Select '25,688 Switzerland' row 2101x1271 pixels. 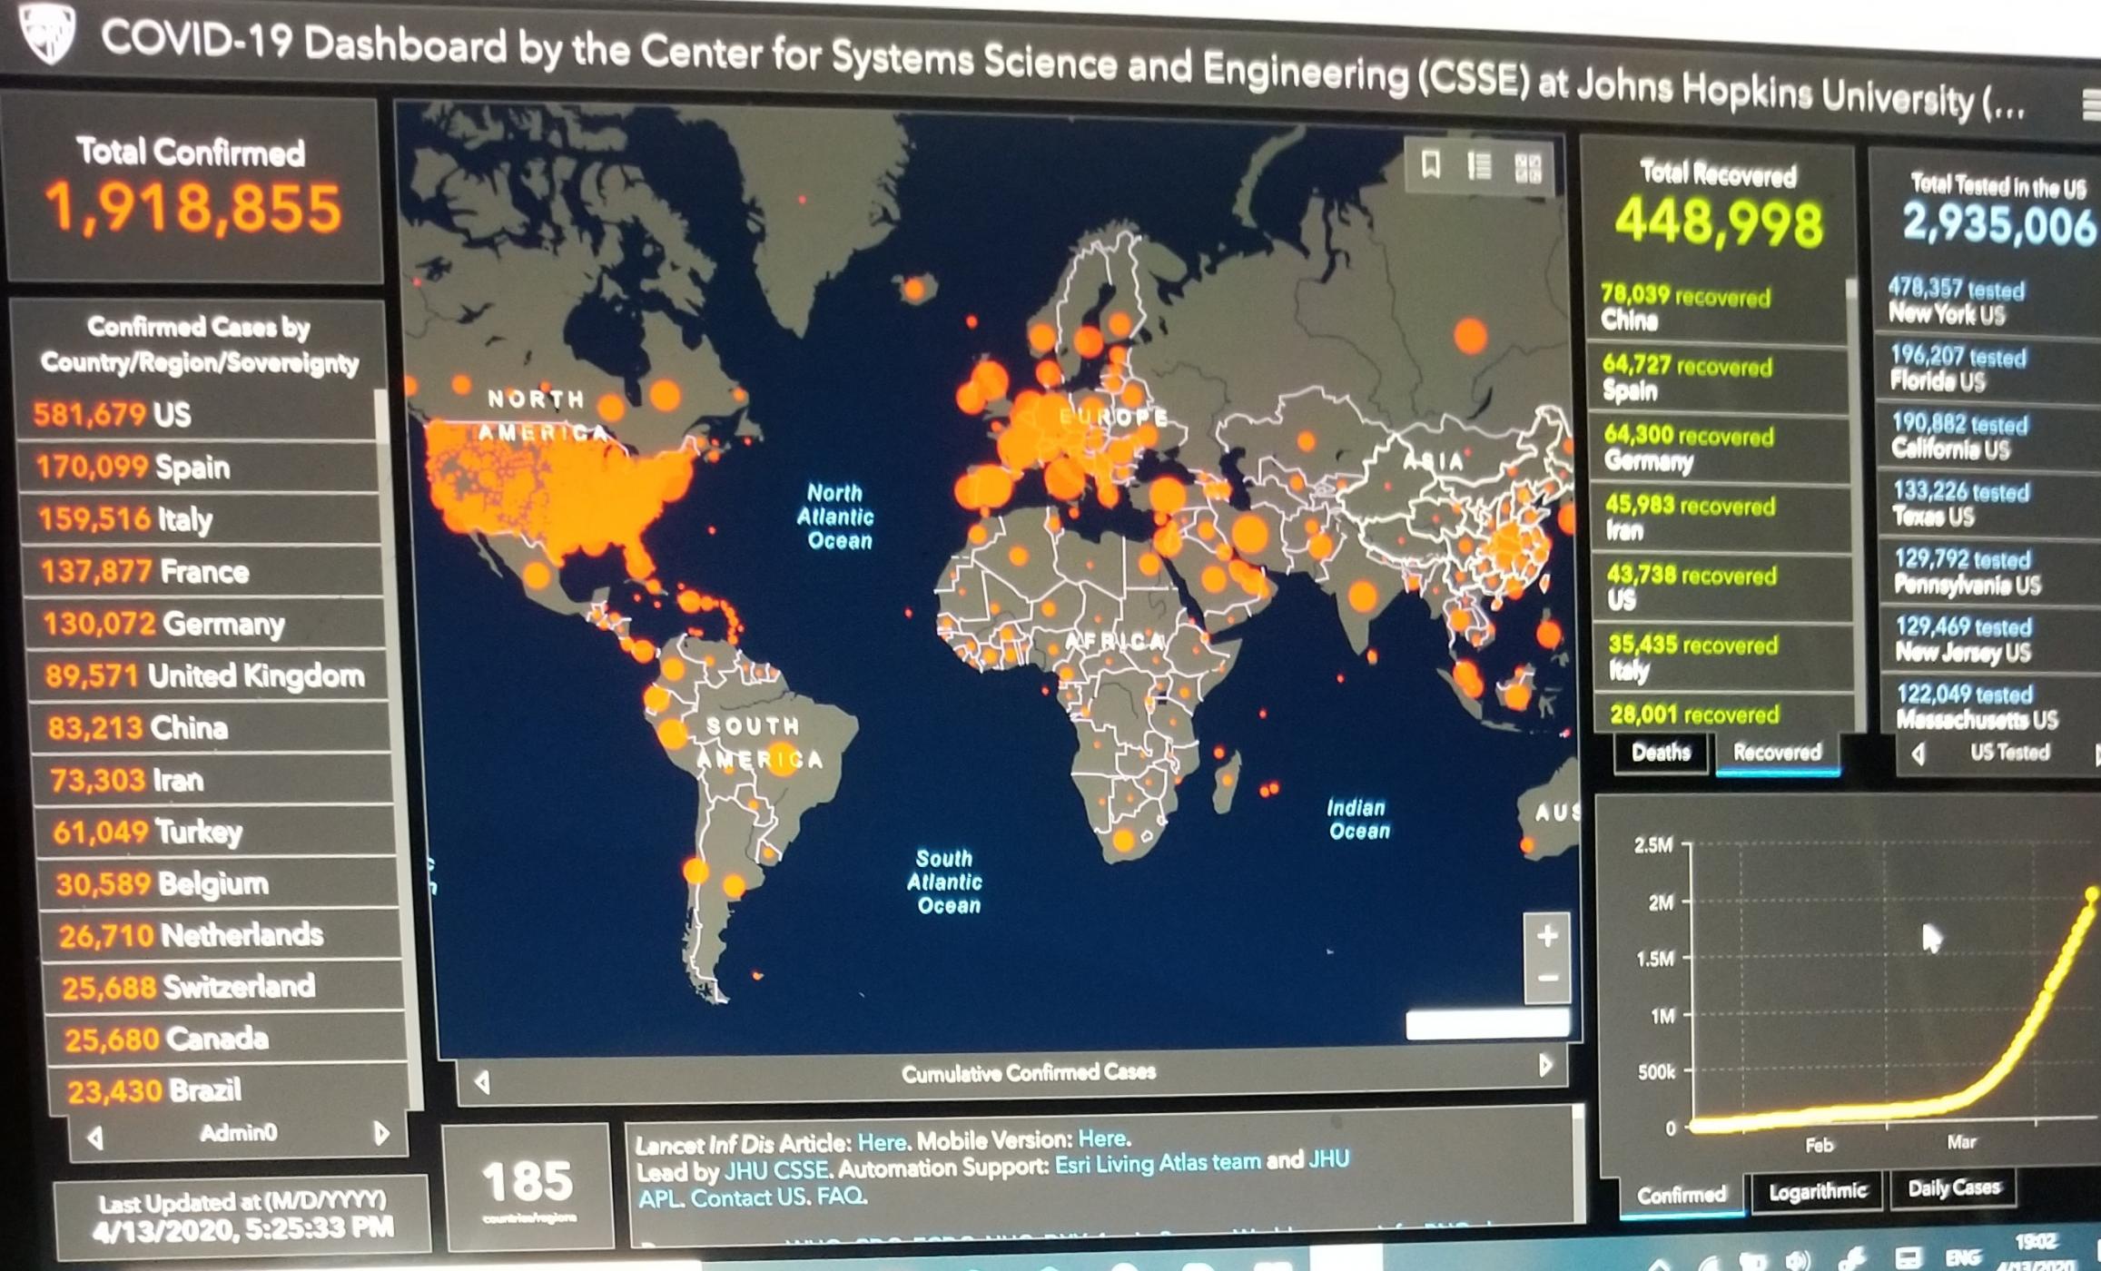click(x=224, y=987)
